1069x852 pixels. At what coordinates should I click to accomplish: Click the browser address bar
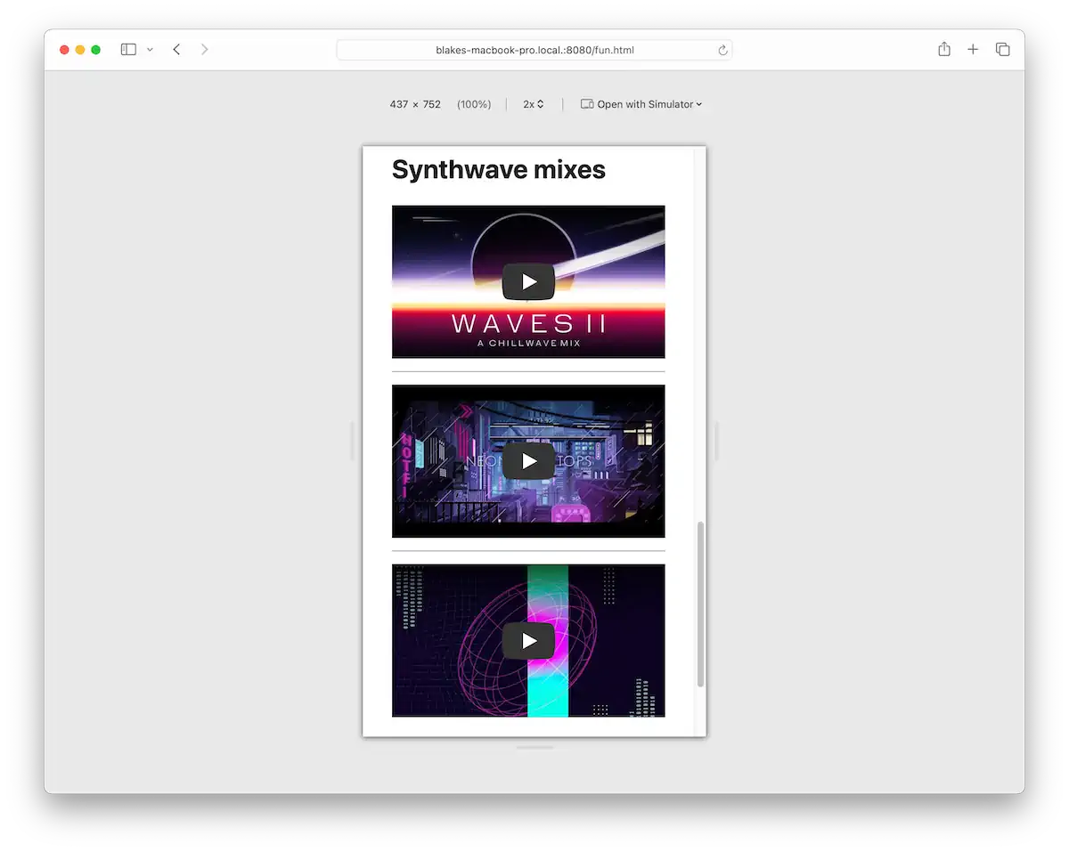click(534, 50)
